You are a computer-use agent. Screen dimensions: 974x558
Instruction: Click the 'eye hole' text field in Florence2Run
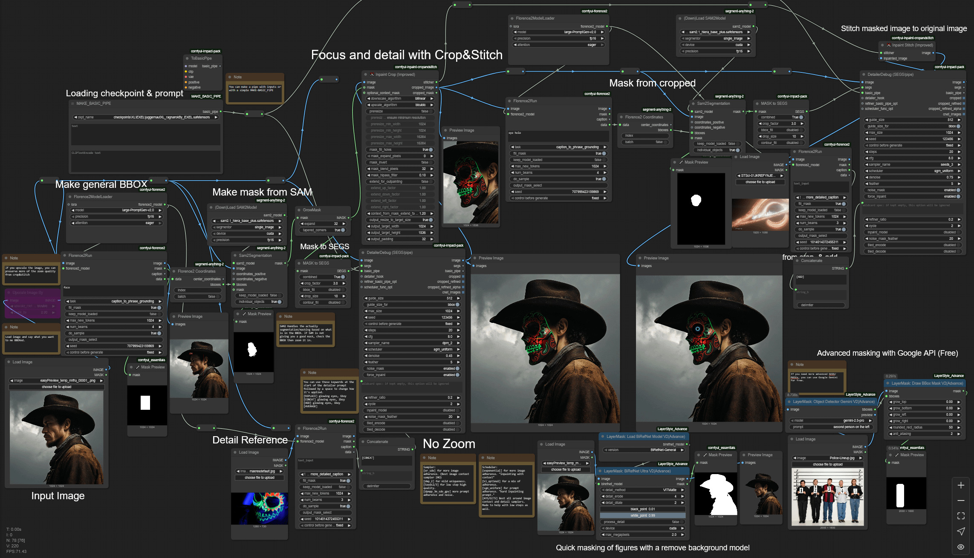click(558, 136)
